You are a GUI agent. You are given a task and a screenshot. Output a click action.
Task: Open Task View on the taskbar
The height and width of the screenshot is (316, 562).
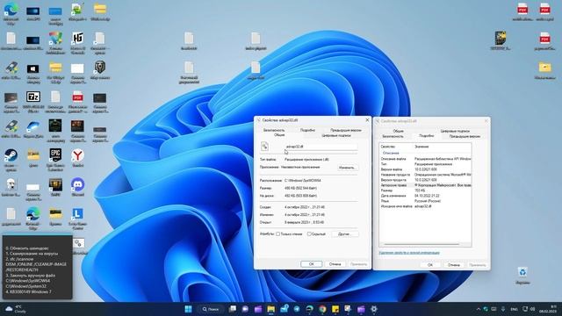[x=232, y=309]
